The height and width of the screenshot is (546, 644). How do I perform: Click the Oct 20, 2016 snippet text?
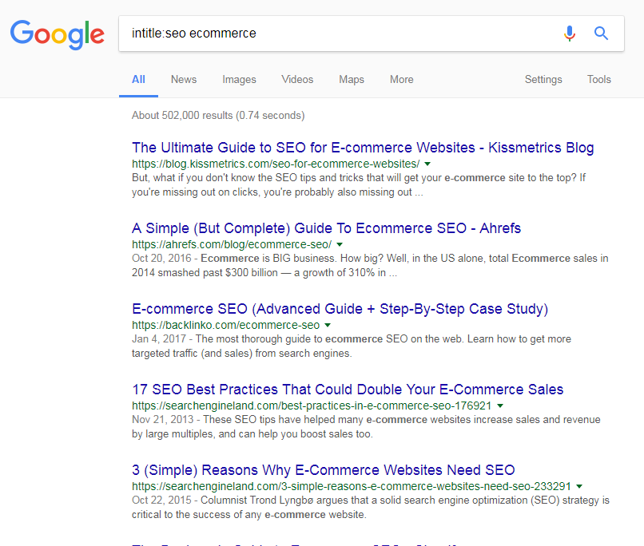[x=370, y=265]
